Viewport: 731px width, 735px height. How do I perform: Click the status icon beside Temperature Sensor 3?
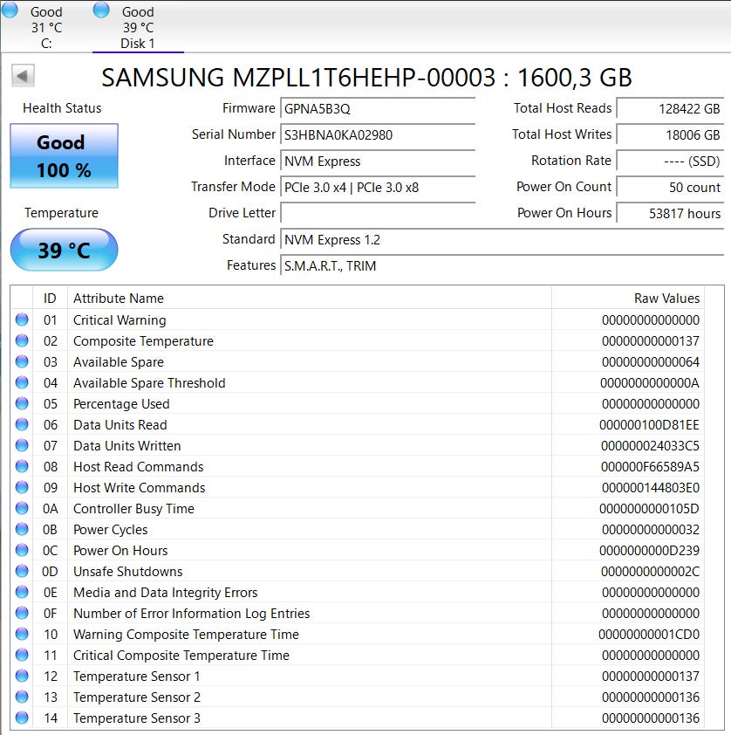tap(22, 718)
